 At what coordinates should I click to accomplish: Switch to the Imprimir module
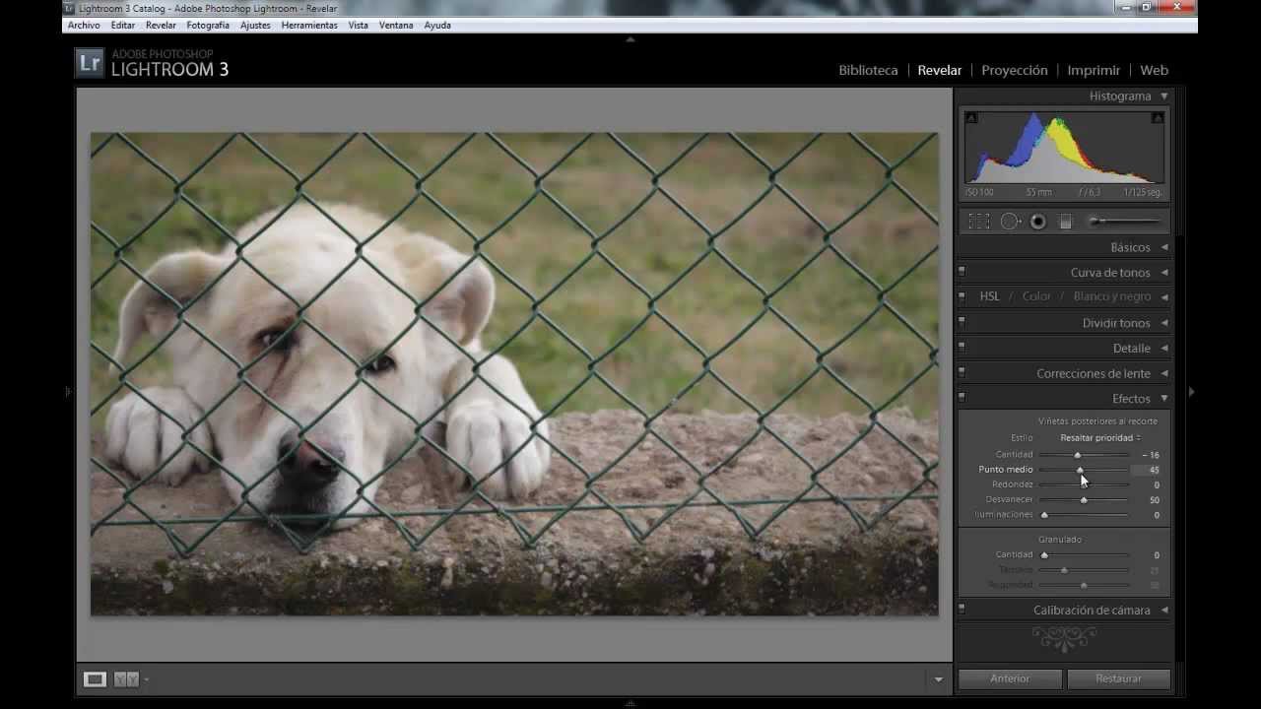click(x=1094, y=71)
